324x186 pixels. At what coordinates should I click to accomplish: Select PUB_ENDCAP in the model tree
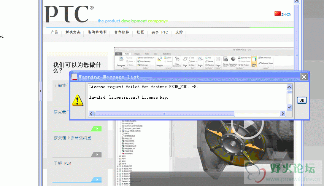tap(130, 149)
